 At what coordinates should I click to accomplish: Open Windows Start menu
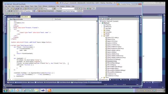(5, 91)
